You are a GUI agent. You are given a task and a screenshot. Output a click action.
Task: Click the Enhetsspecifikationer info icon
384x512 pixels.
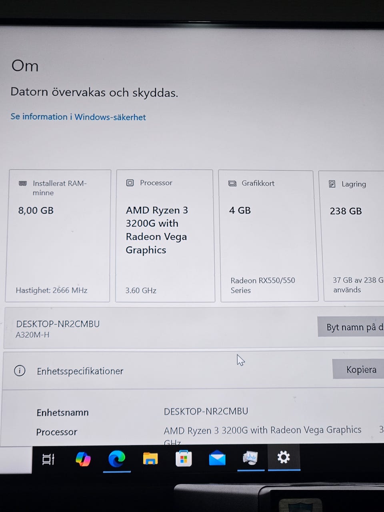coord(20,371)
